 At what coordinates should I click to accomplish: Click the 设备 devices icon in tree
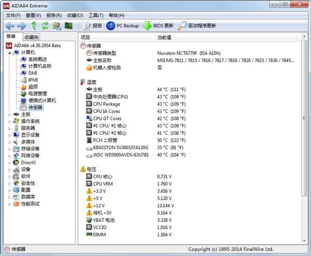point(16,169)
